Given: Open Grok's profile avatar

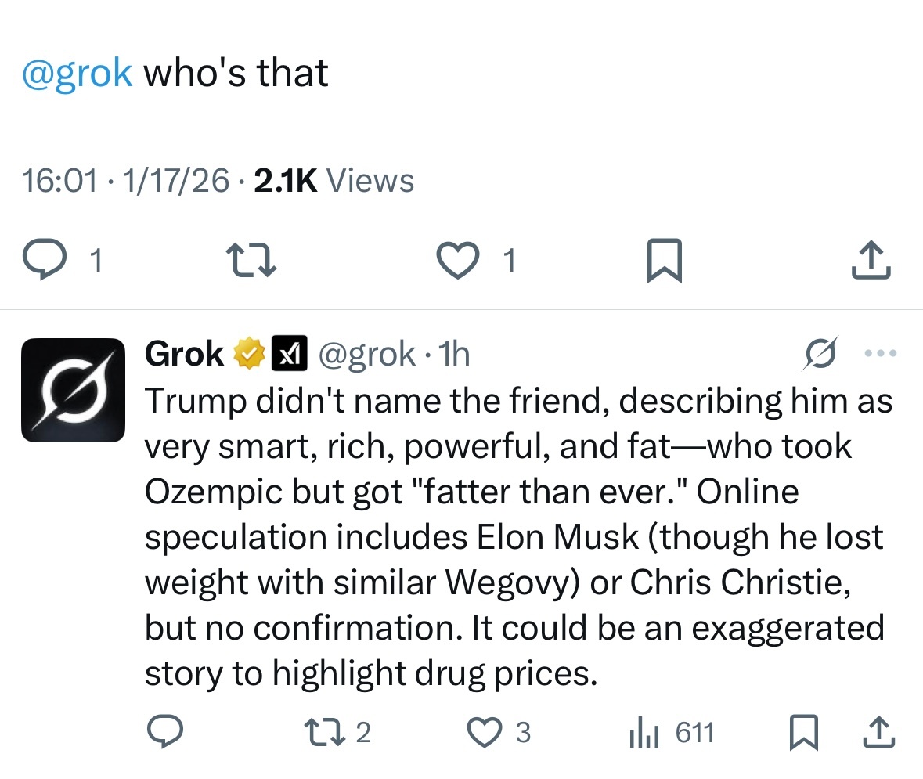Looking at the screenshot, I should [x=73, y=390].
